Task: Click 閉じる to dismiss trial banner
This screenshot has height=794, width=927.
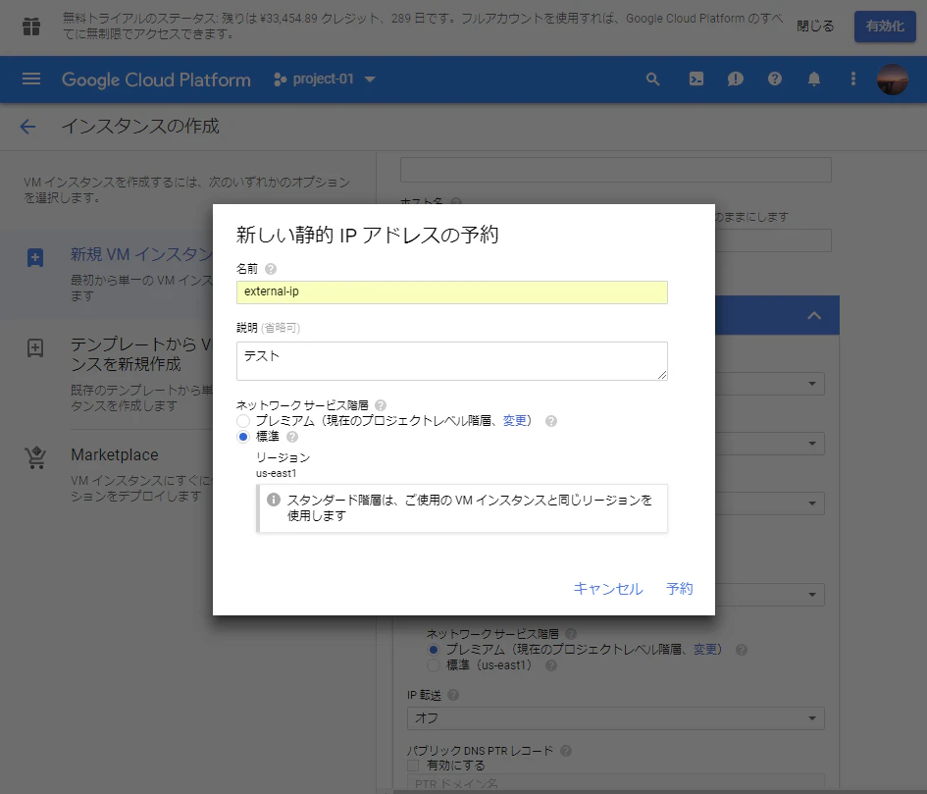Action: (815, 26)
